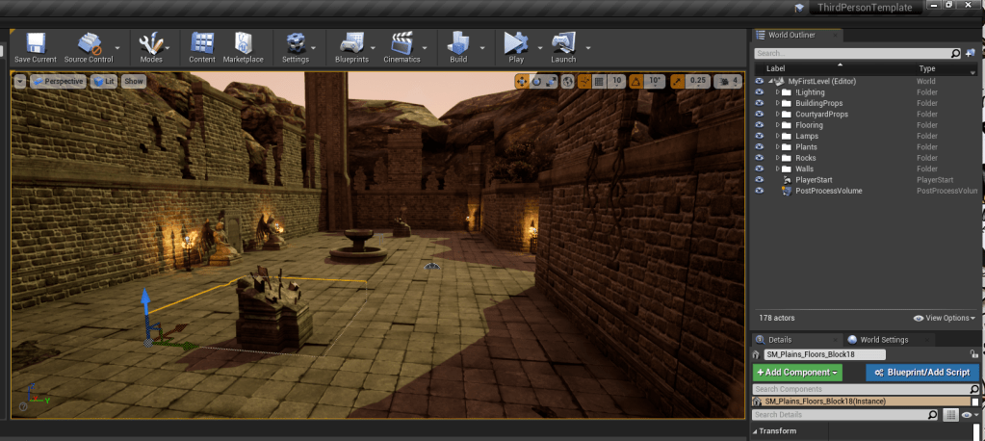Click the Save Current toolbar icon
The height and width of the screenshot is (441, 985).
(35, 44)
